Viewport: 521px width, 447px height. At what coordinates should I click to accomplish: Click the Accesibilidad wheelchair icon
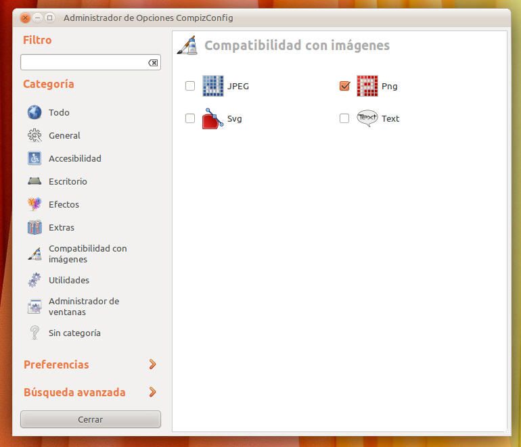35,158
